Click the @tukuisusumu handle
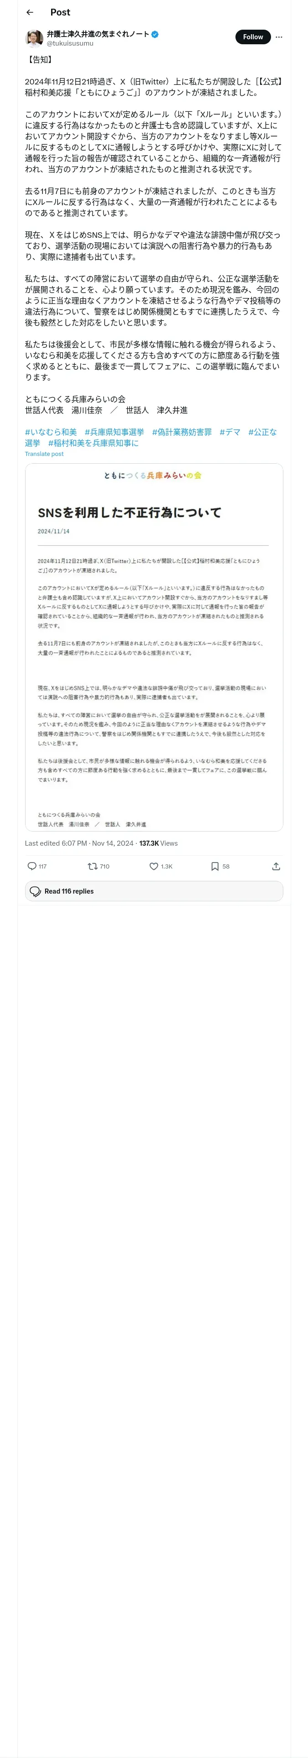 click(x=70, y=43)
